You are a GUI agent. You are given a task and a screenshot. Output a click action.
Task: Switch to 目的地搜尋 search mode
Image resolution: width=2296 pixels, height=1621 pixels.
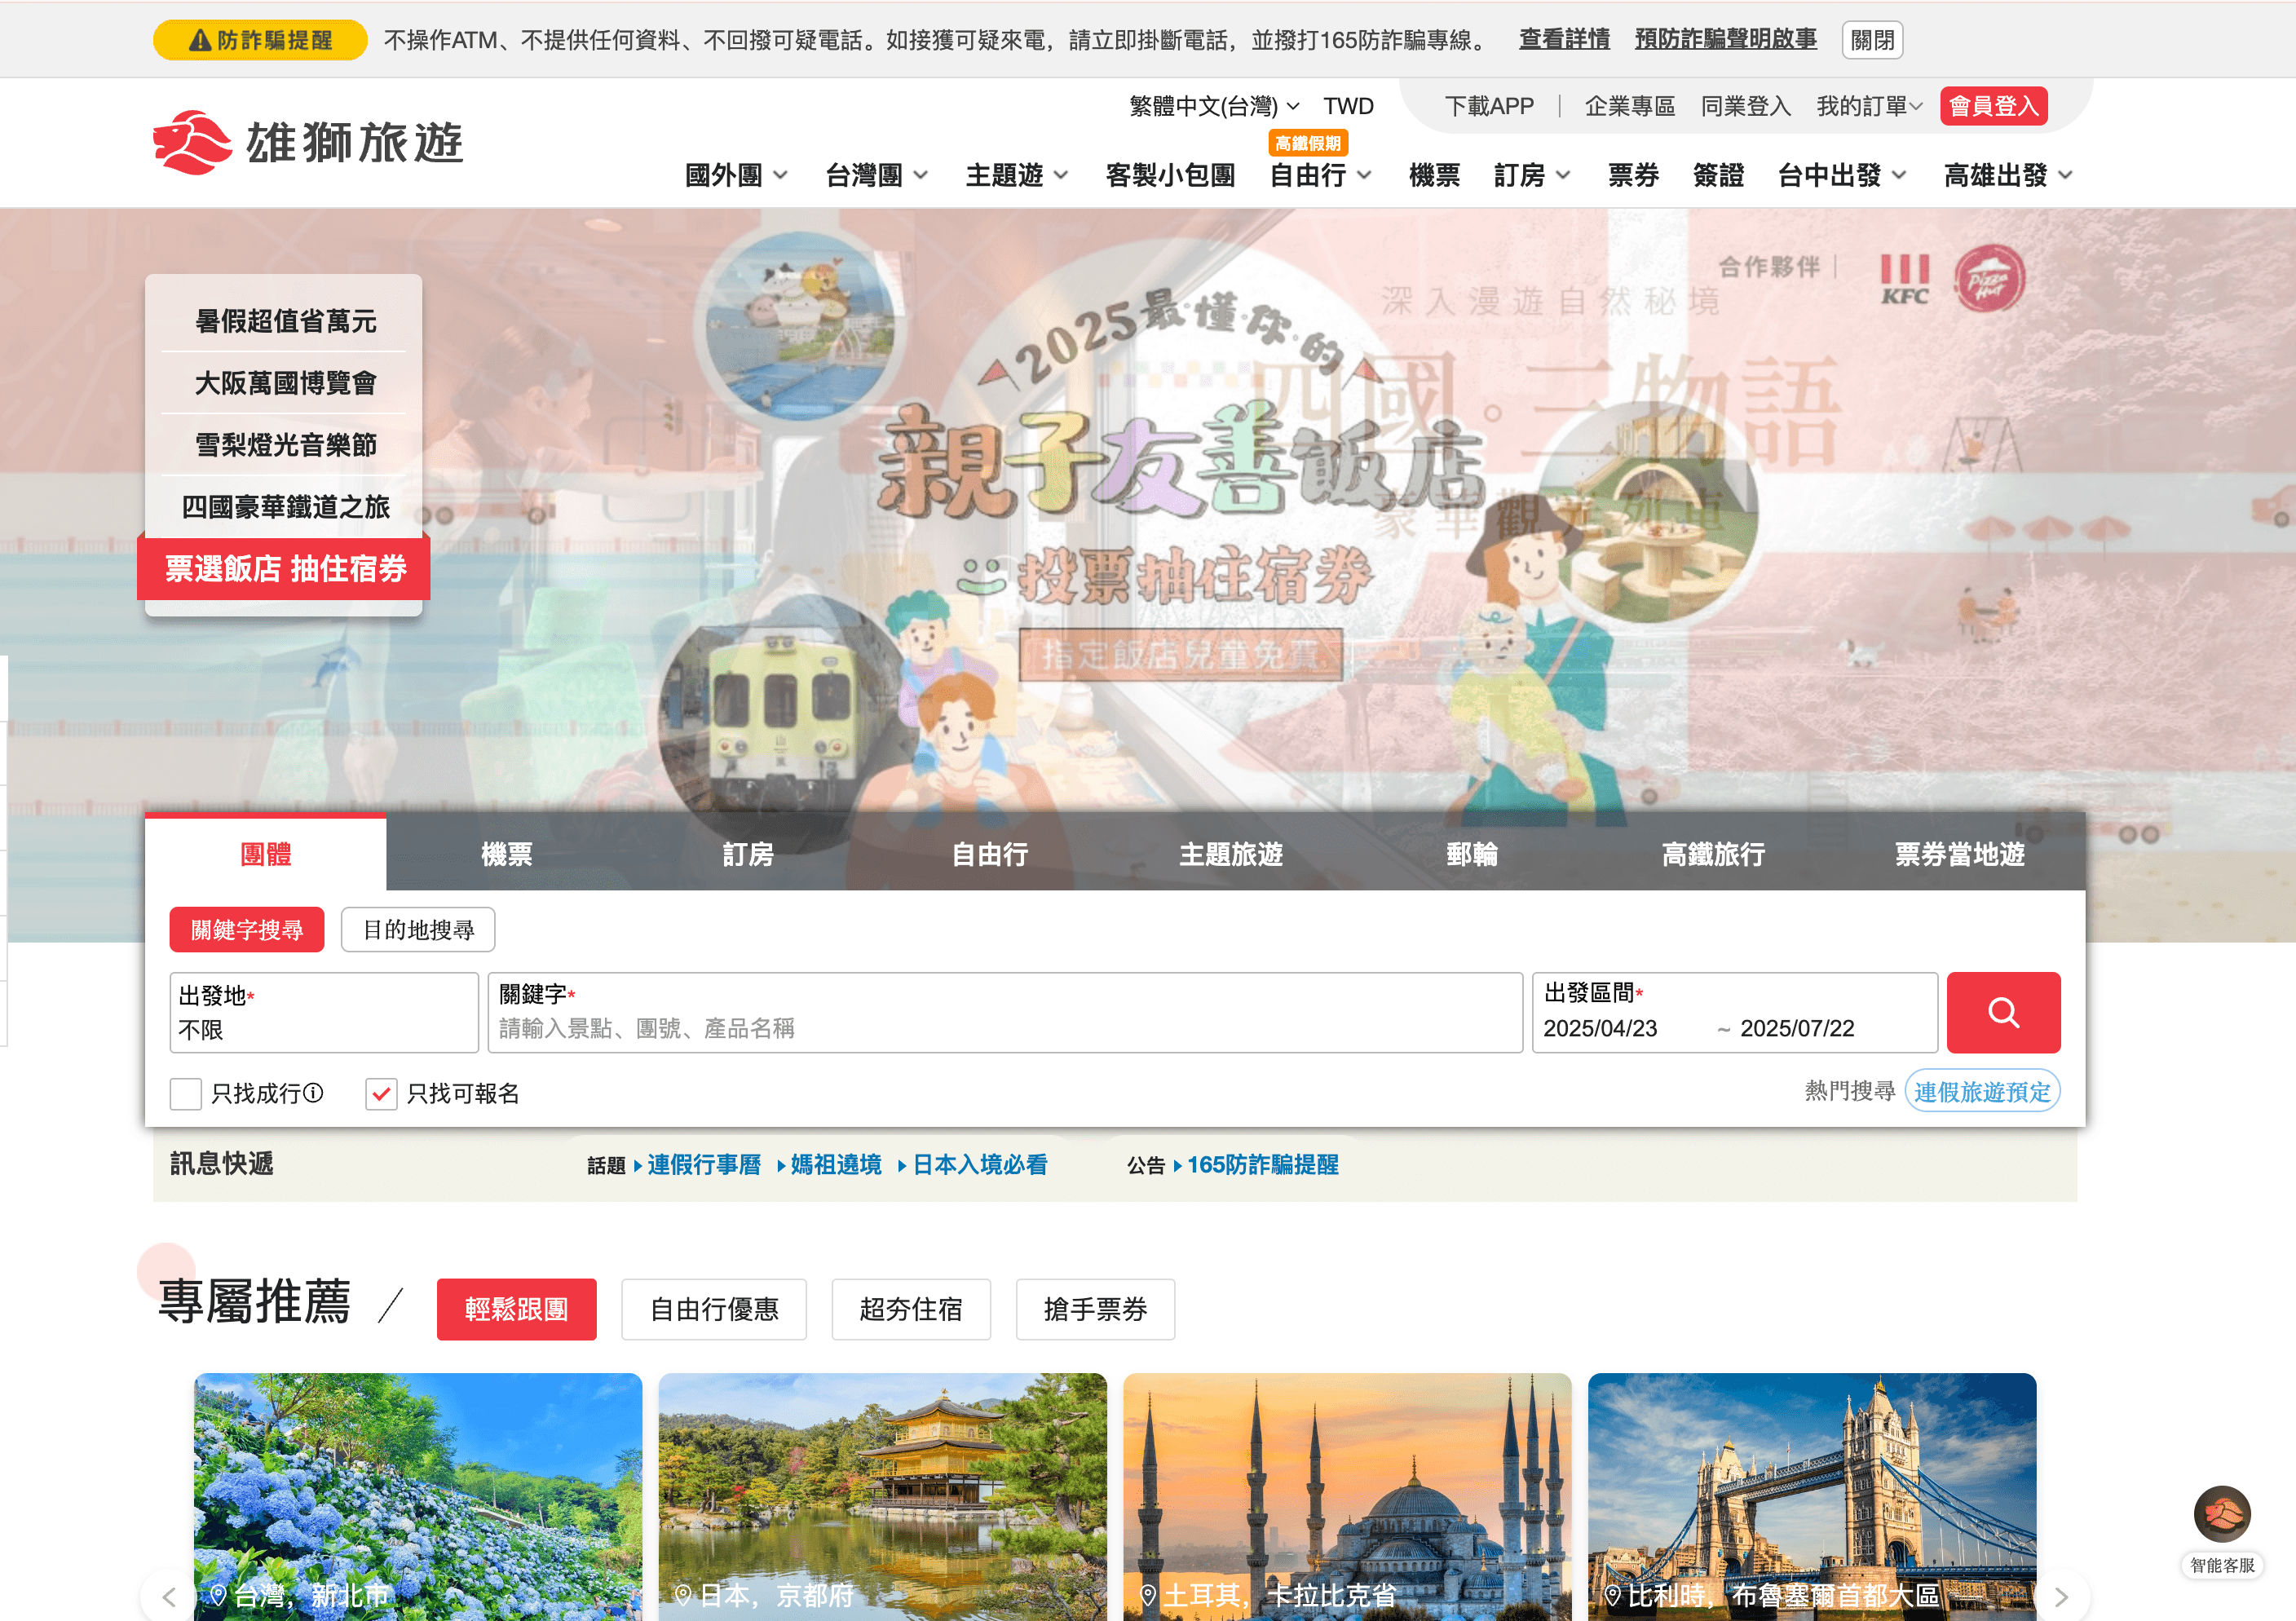(418, 930)
